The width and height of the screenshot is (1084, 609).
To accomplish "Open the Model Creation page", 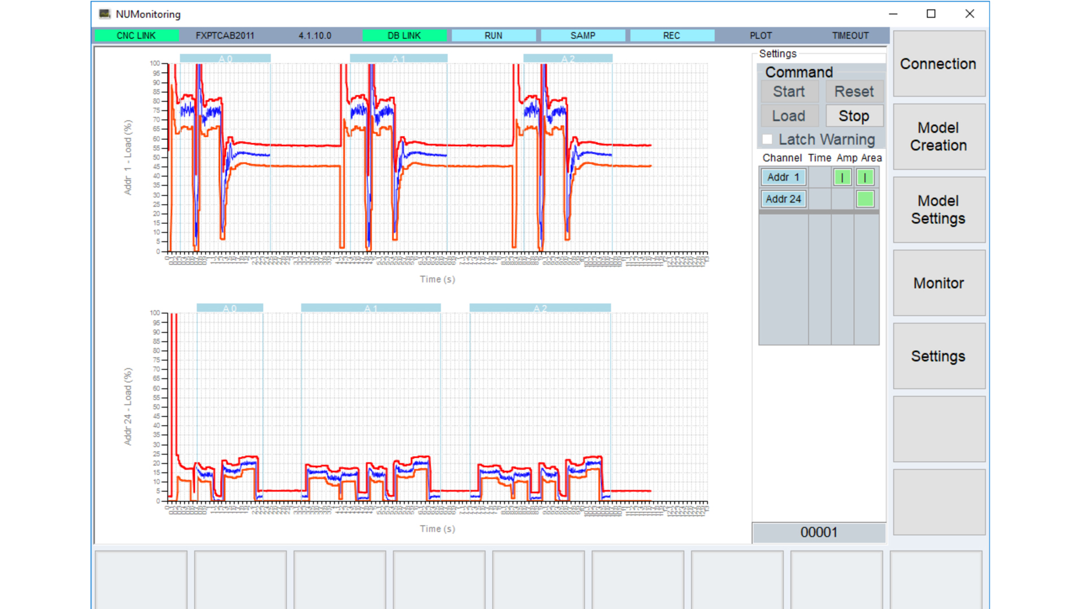I will tap(938, 136).
